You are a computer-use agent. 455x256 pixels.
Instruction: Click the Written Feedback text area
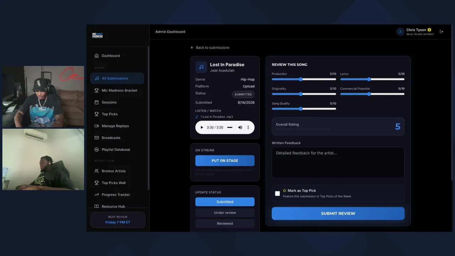(338, 162)
